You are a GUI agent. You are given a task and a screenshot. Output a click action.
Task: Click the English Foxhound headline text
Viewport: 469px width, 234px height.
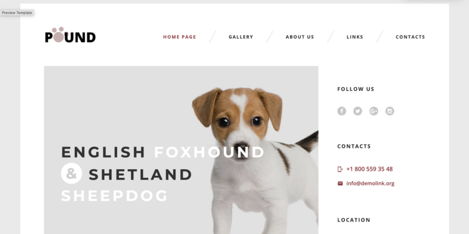163,152
